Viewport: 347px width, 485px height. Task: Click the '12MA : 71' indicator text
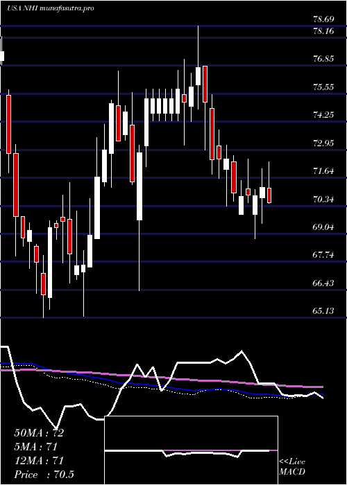coord(39,461)
